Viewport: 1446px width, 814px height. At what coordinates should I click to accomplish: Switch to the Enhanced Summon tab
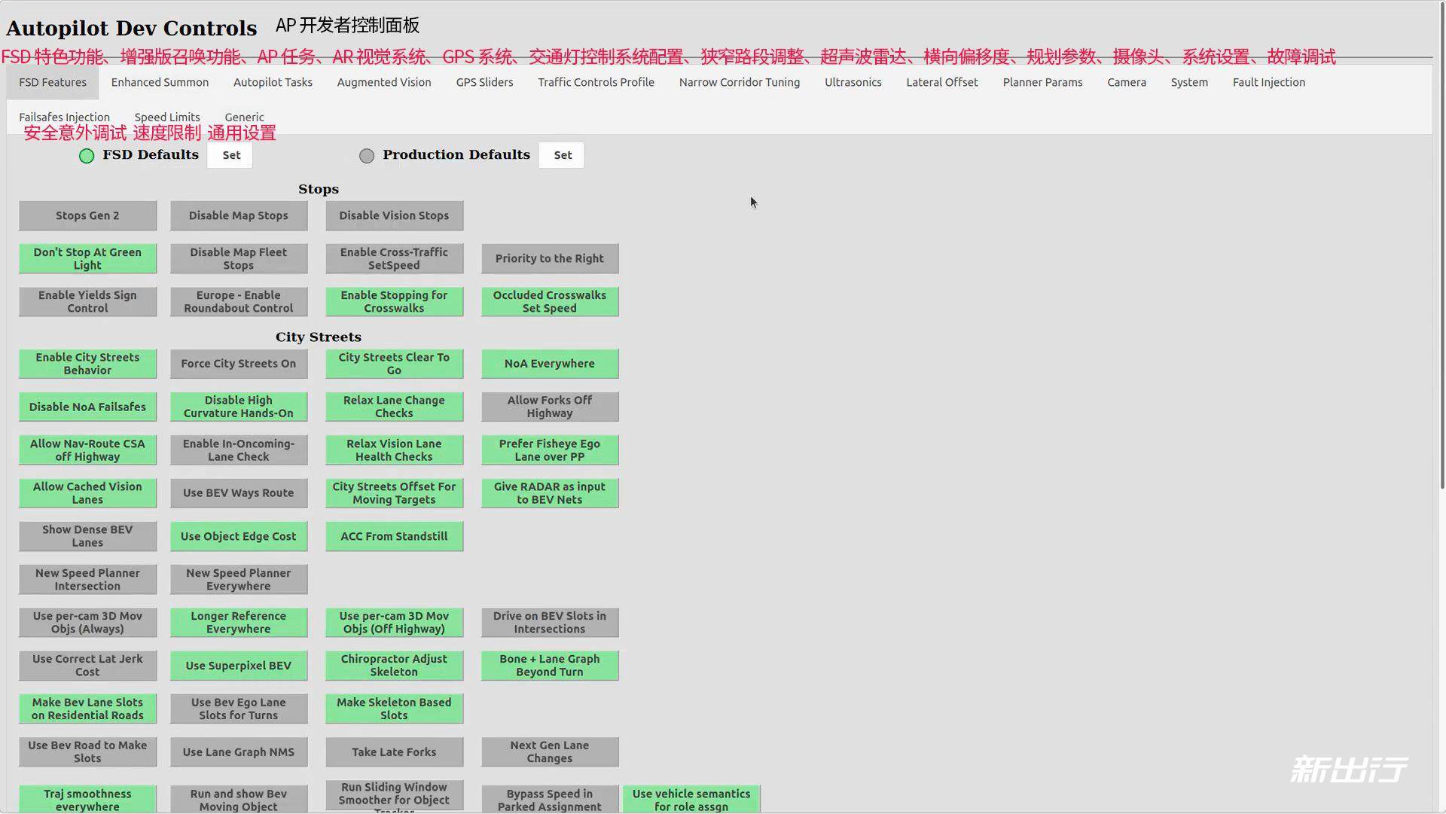(160, 82)
